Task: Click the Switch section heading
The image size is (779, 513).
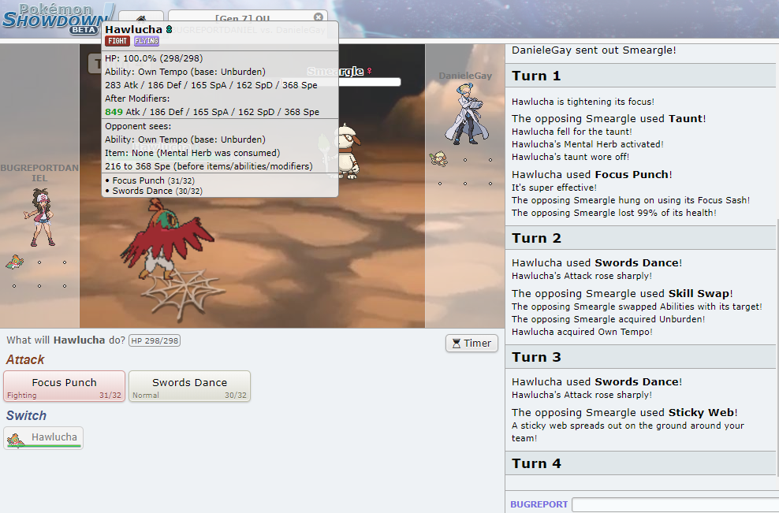Action: (x=26, y=415)
